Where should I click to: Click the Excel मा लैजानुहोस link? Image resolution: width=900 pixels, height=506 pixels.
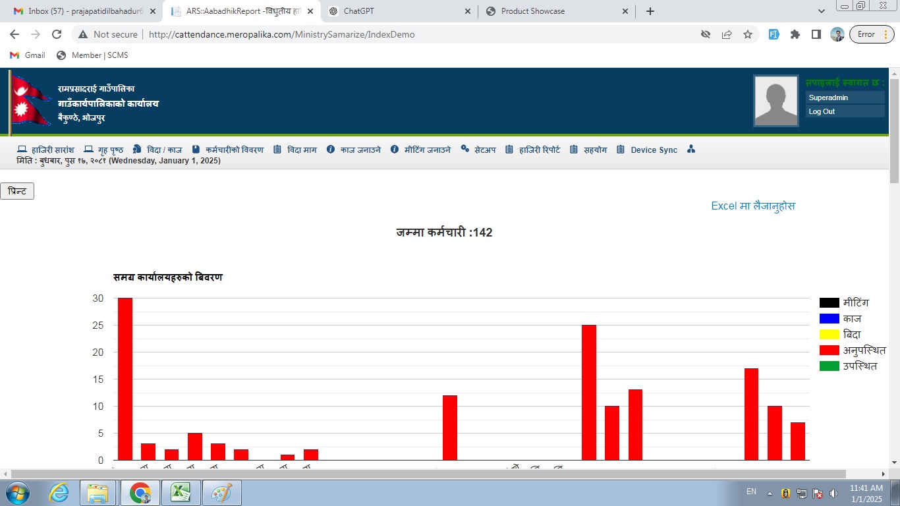coord(753,206)
